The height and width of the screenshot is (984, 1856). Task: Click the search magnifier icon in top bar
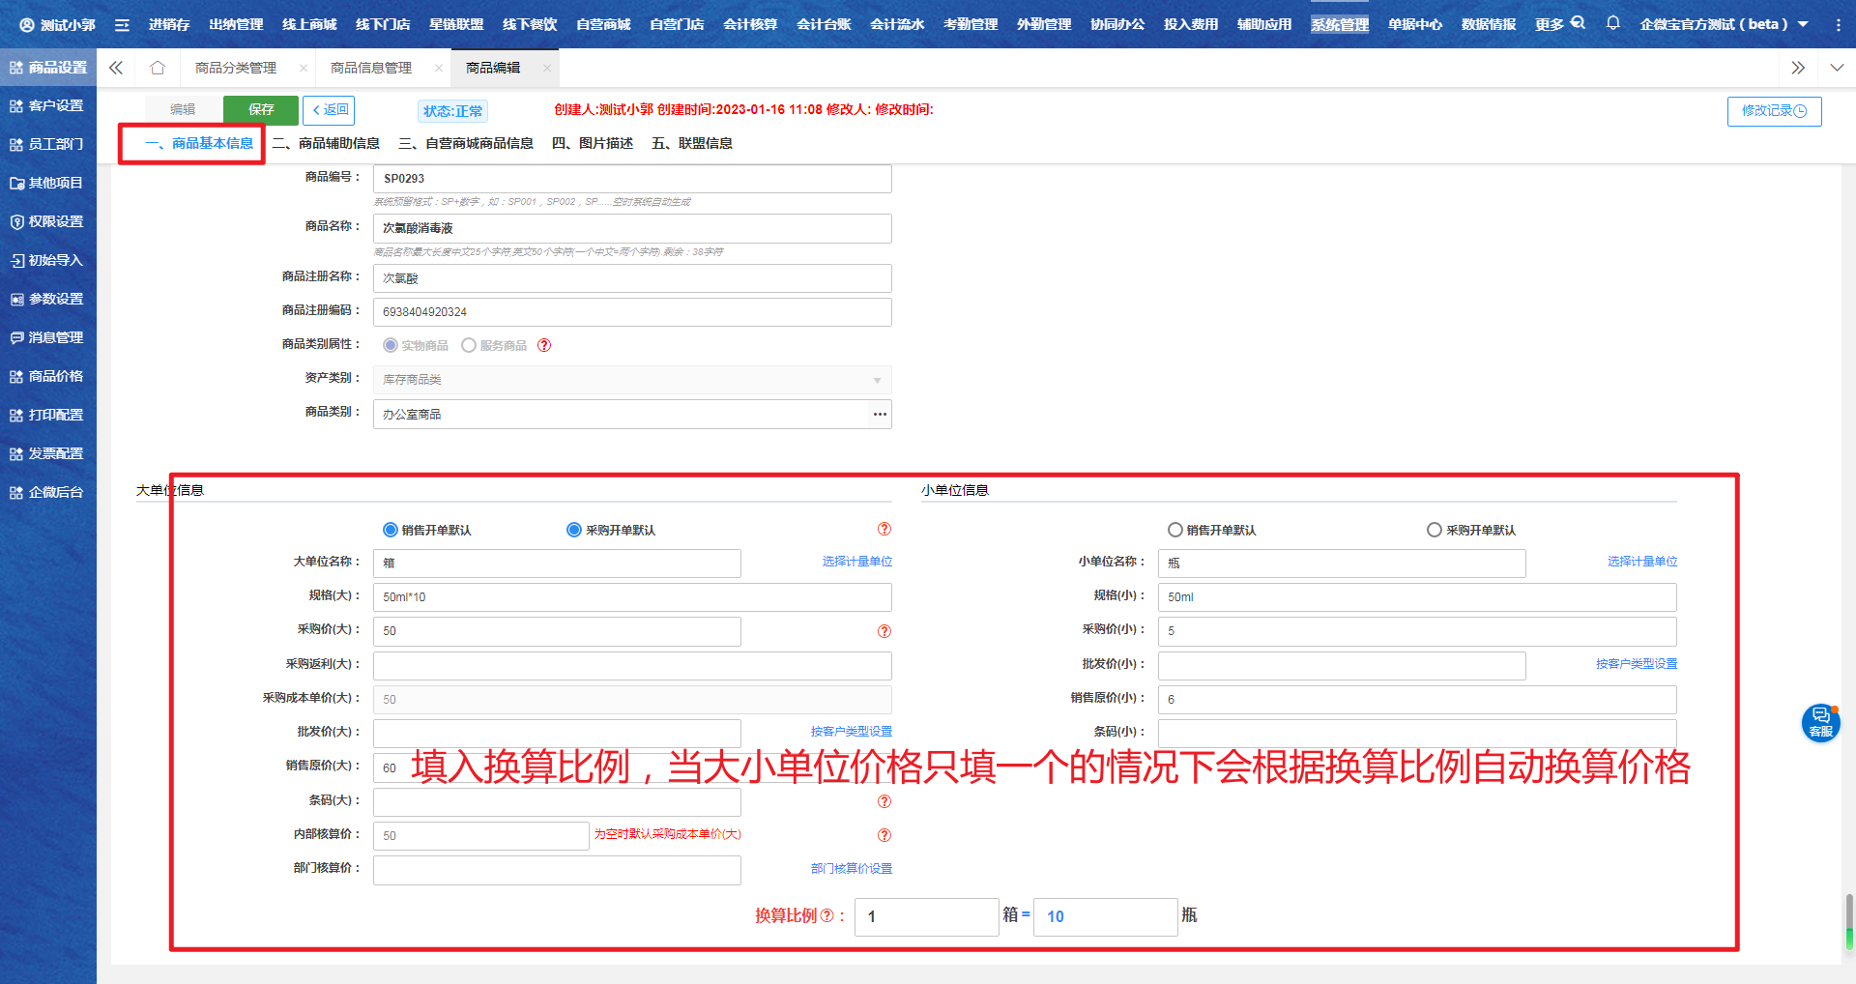[x=1578, y=23]
